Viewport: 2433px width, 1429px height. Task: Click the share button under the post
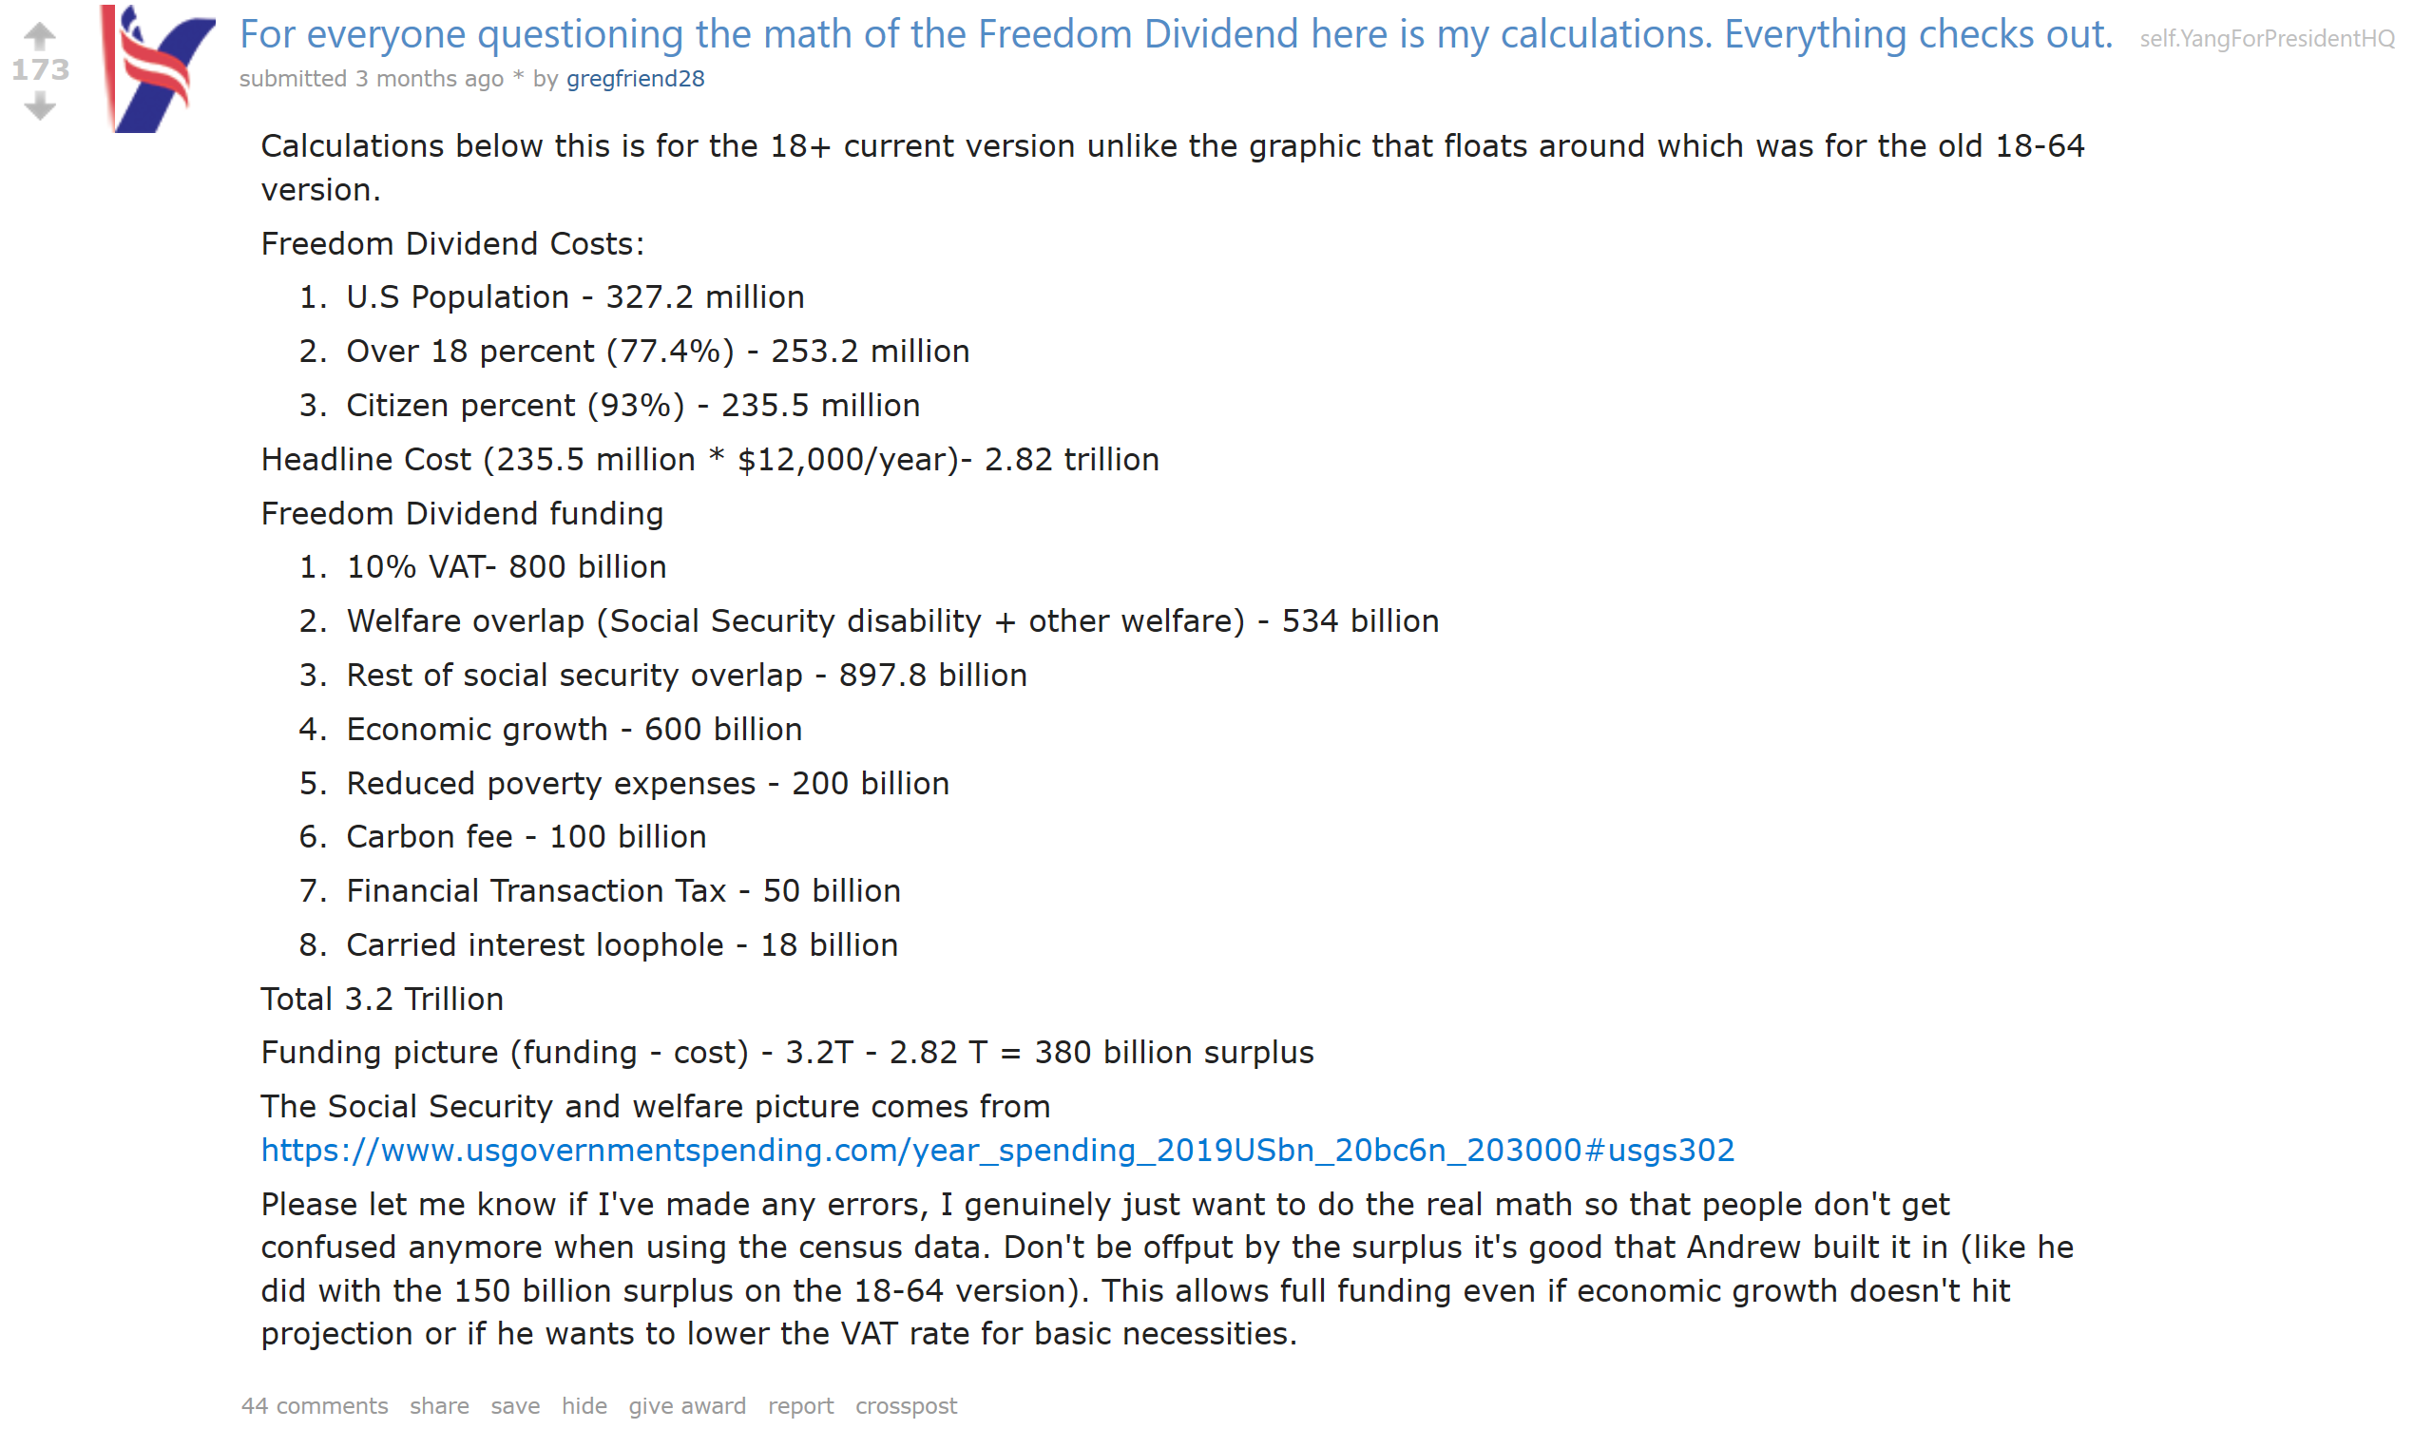click(439, 1406)
